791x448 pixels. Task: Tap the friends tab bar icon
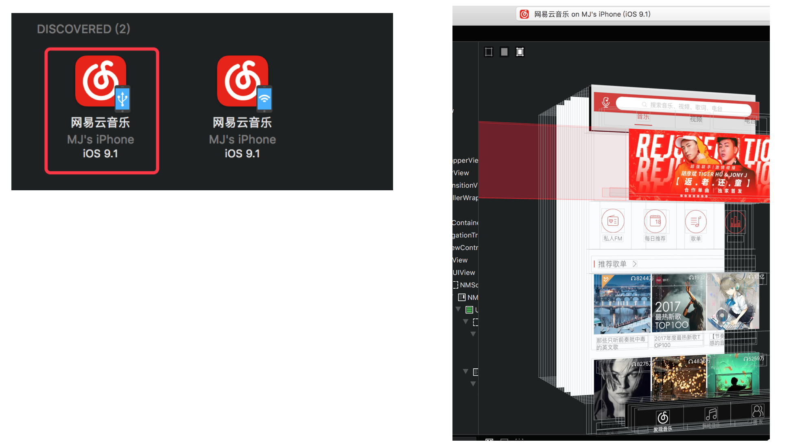757,411
